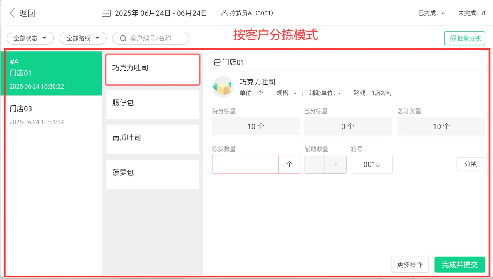Open the calendar date icon

[x=106, y=13]
